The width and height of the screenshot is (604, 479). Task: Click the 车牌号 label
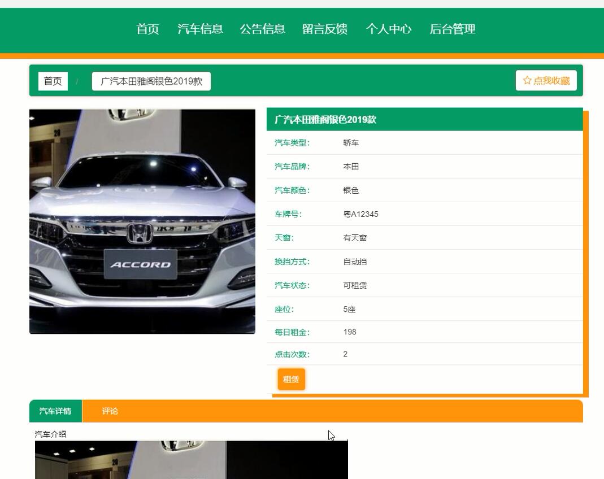tap(288, 214)
